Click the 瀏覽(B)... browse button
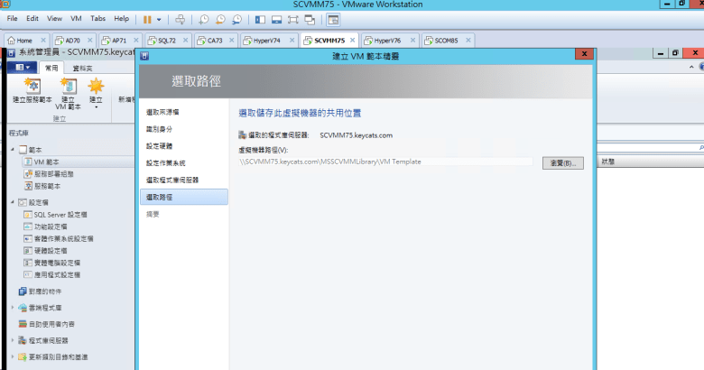This screenshot has width=704, height=370. [563, 162]
